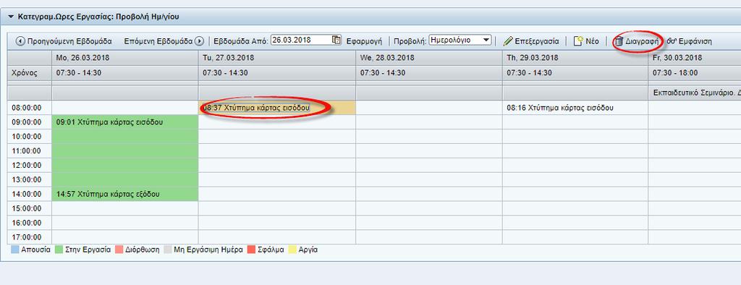The width and height of the screenshot is (741, 285).
Task: Click the previous week arrow icon
Action: click(20, 41)
